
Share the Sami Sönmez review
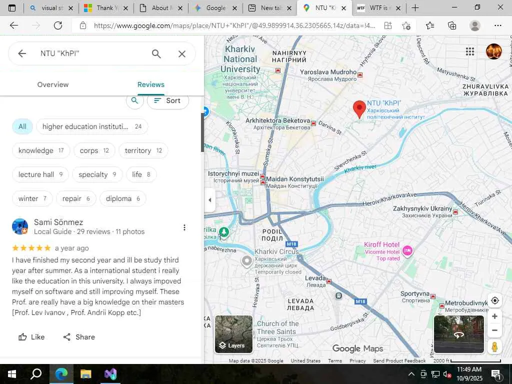point(79,337)
